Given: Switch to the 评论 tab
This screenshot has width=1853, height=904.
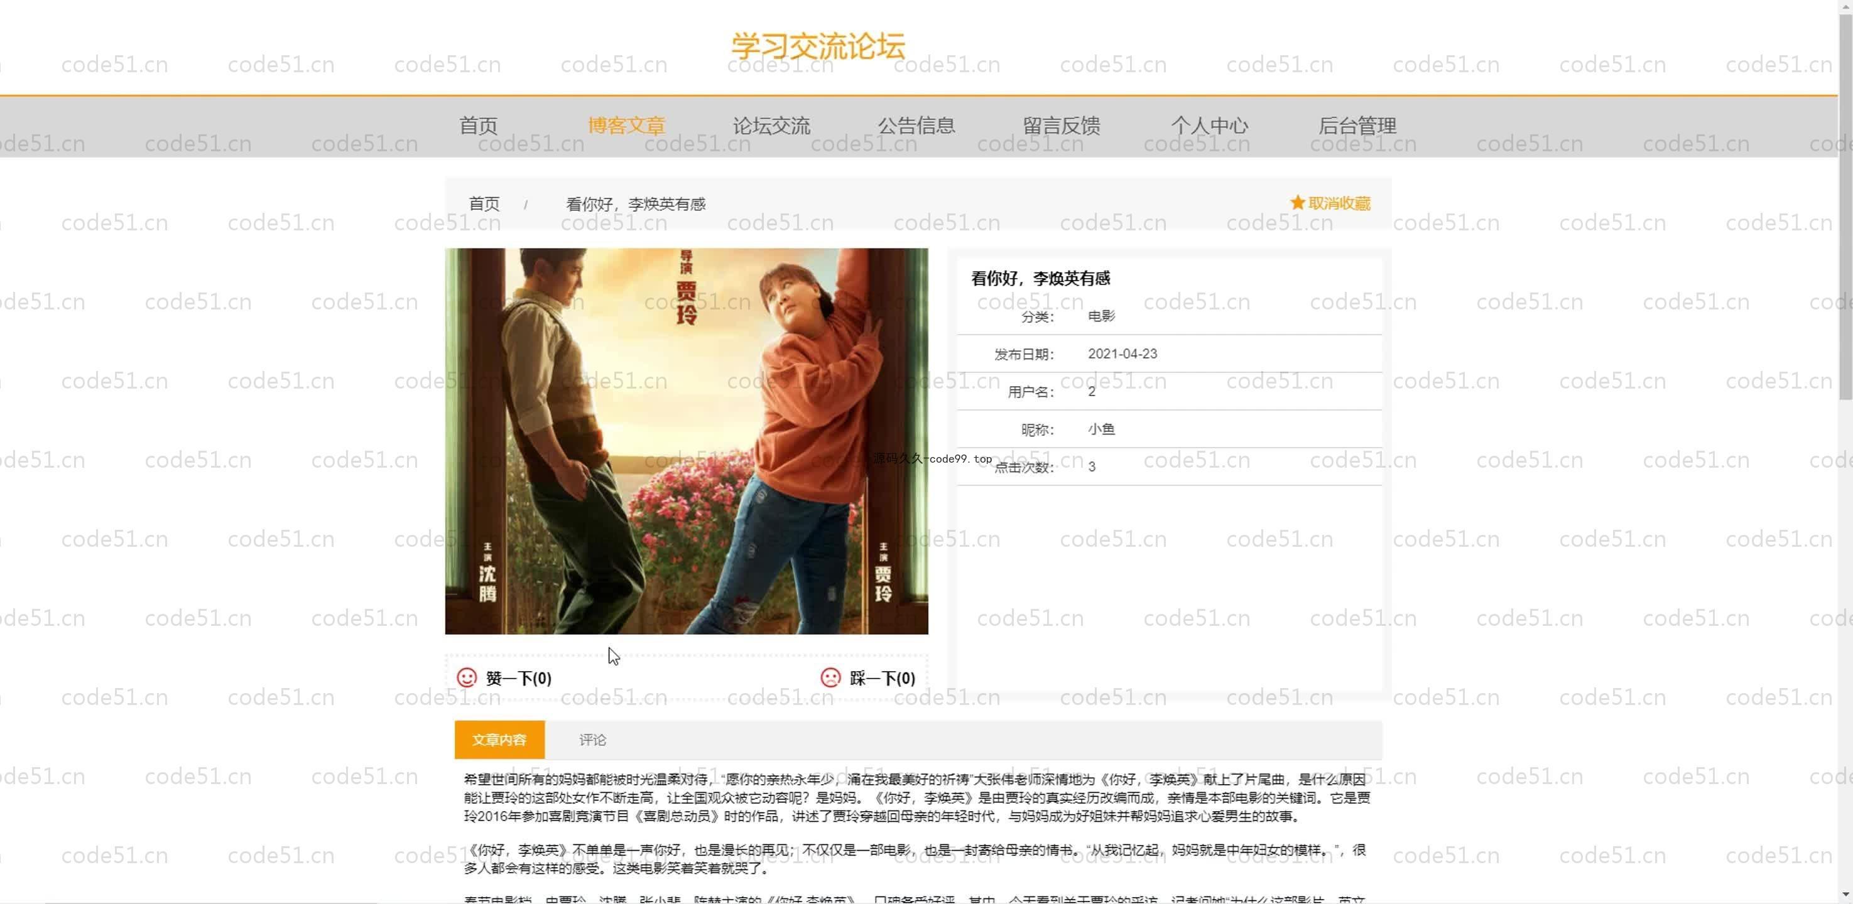Looking at the screenshot, I should [593, 740].
